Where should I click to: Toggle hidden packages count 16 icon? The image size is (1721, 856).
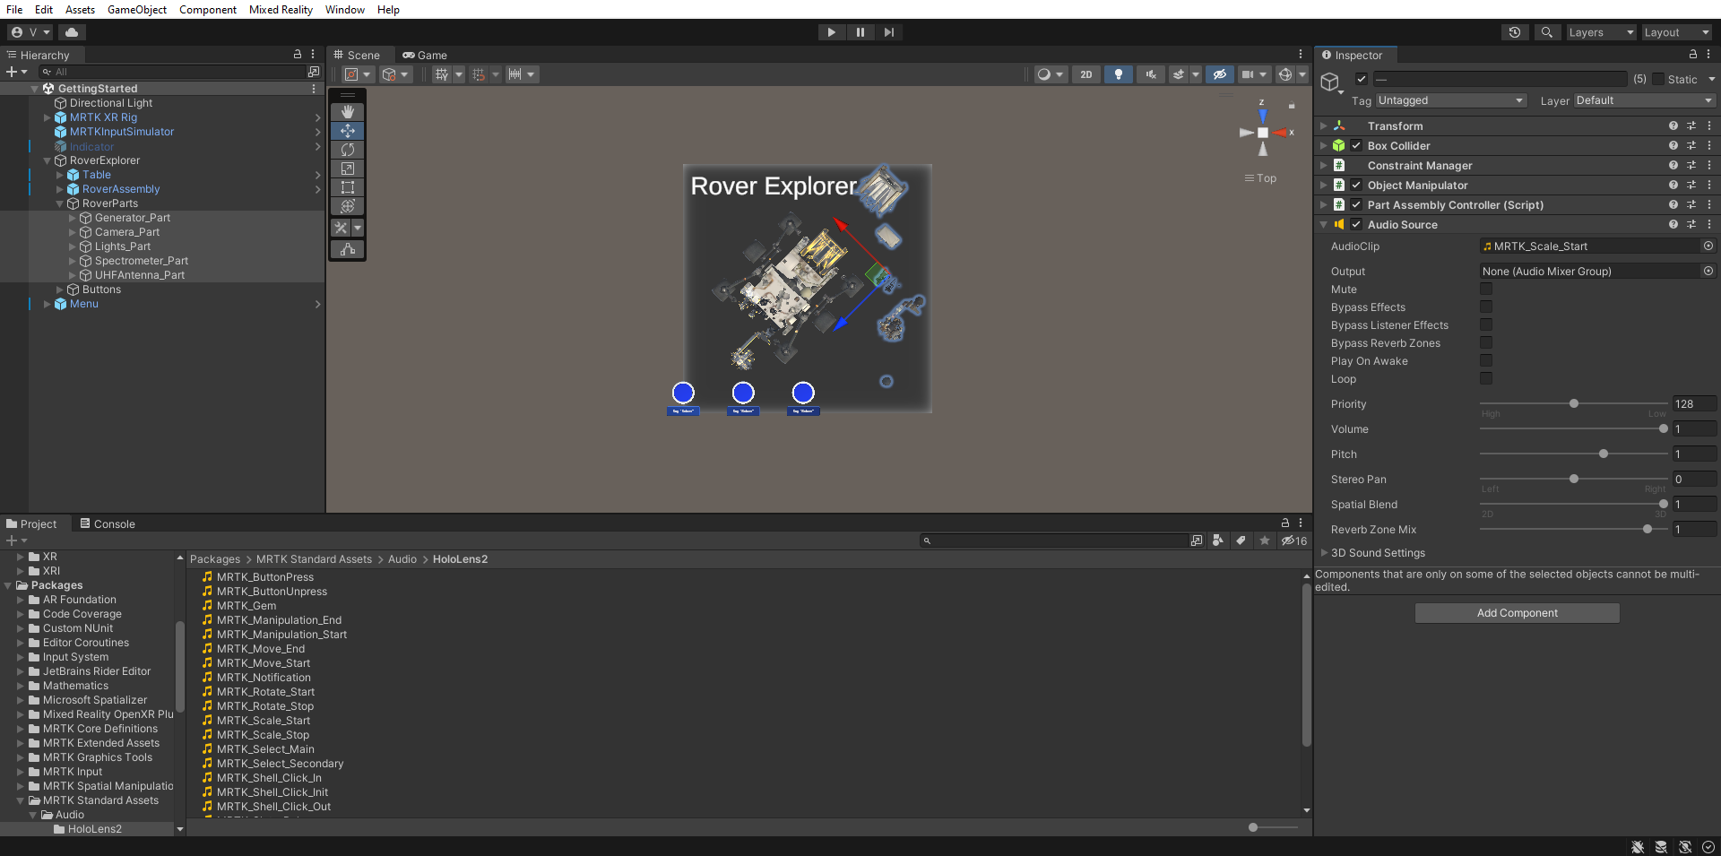click(1294, 540)
